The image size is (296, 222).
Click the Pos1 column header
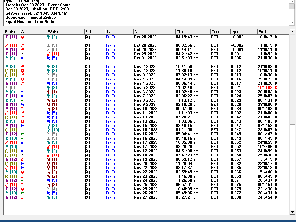click(273, 31)
